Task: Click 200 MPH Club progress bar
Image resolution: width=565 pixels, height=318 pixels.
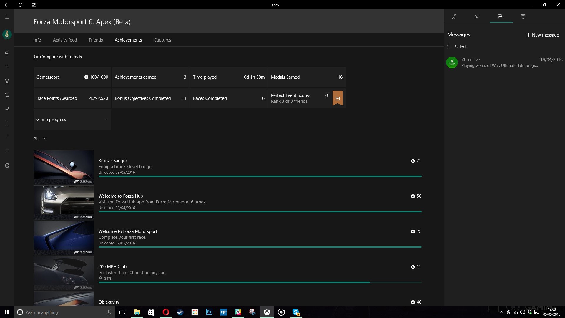Action: point(260,282)
